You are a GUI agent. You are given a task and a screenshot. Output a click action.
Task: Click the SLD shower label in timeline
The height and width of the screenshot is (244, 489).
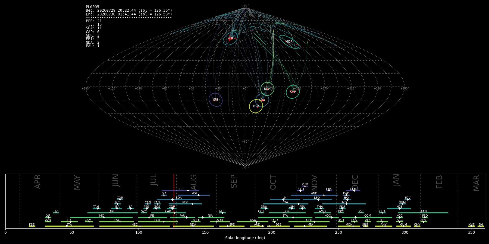point(301,189)
